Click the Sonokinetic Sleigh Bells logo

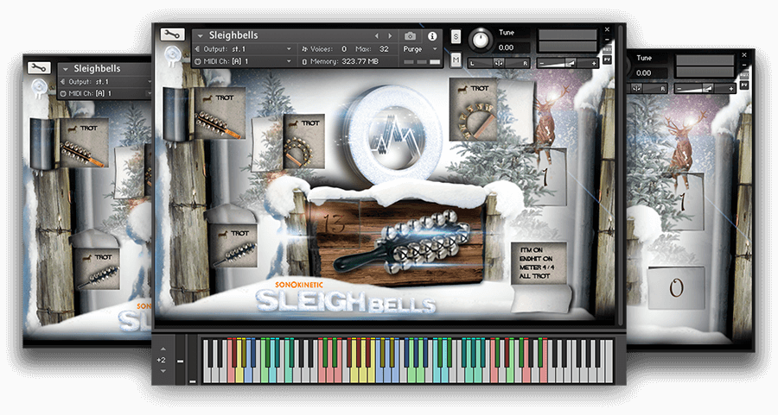(x=345, y=298)
